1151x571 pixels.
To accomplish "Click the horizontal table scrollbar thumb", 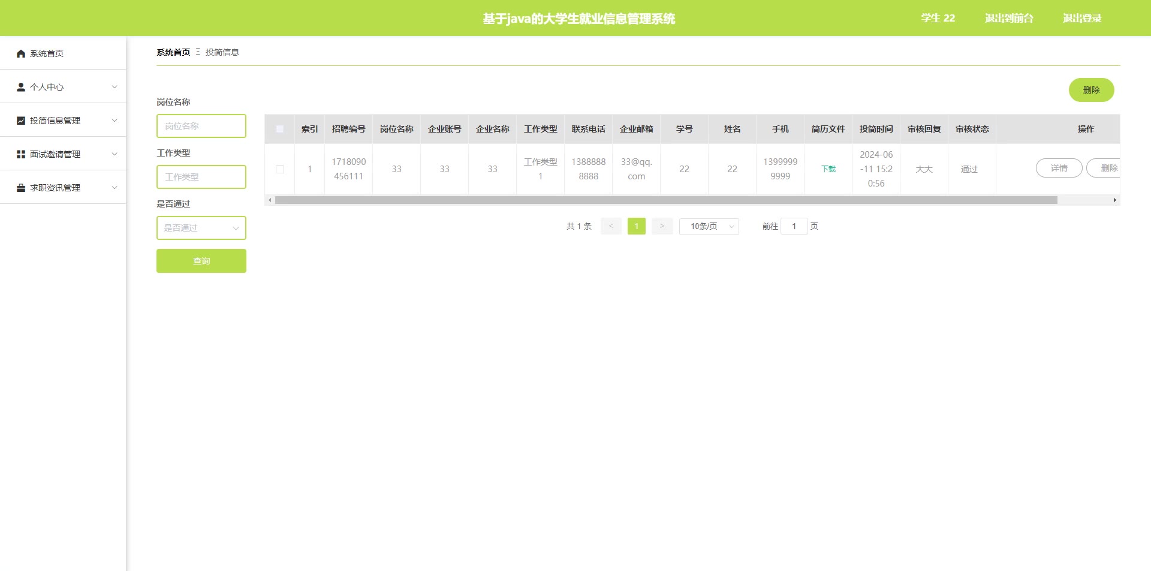I will [x=666, y=200].
